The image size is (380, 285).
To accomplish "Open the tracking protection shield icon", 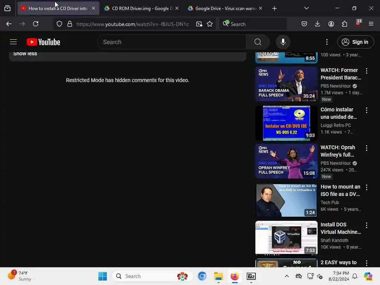I will pyautogui.click(x=59, y=24).
